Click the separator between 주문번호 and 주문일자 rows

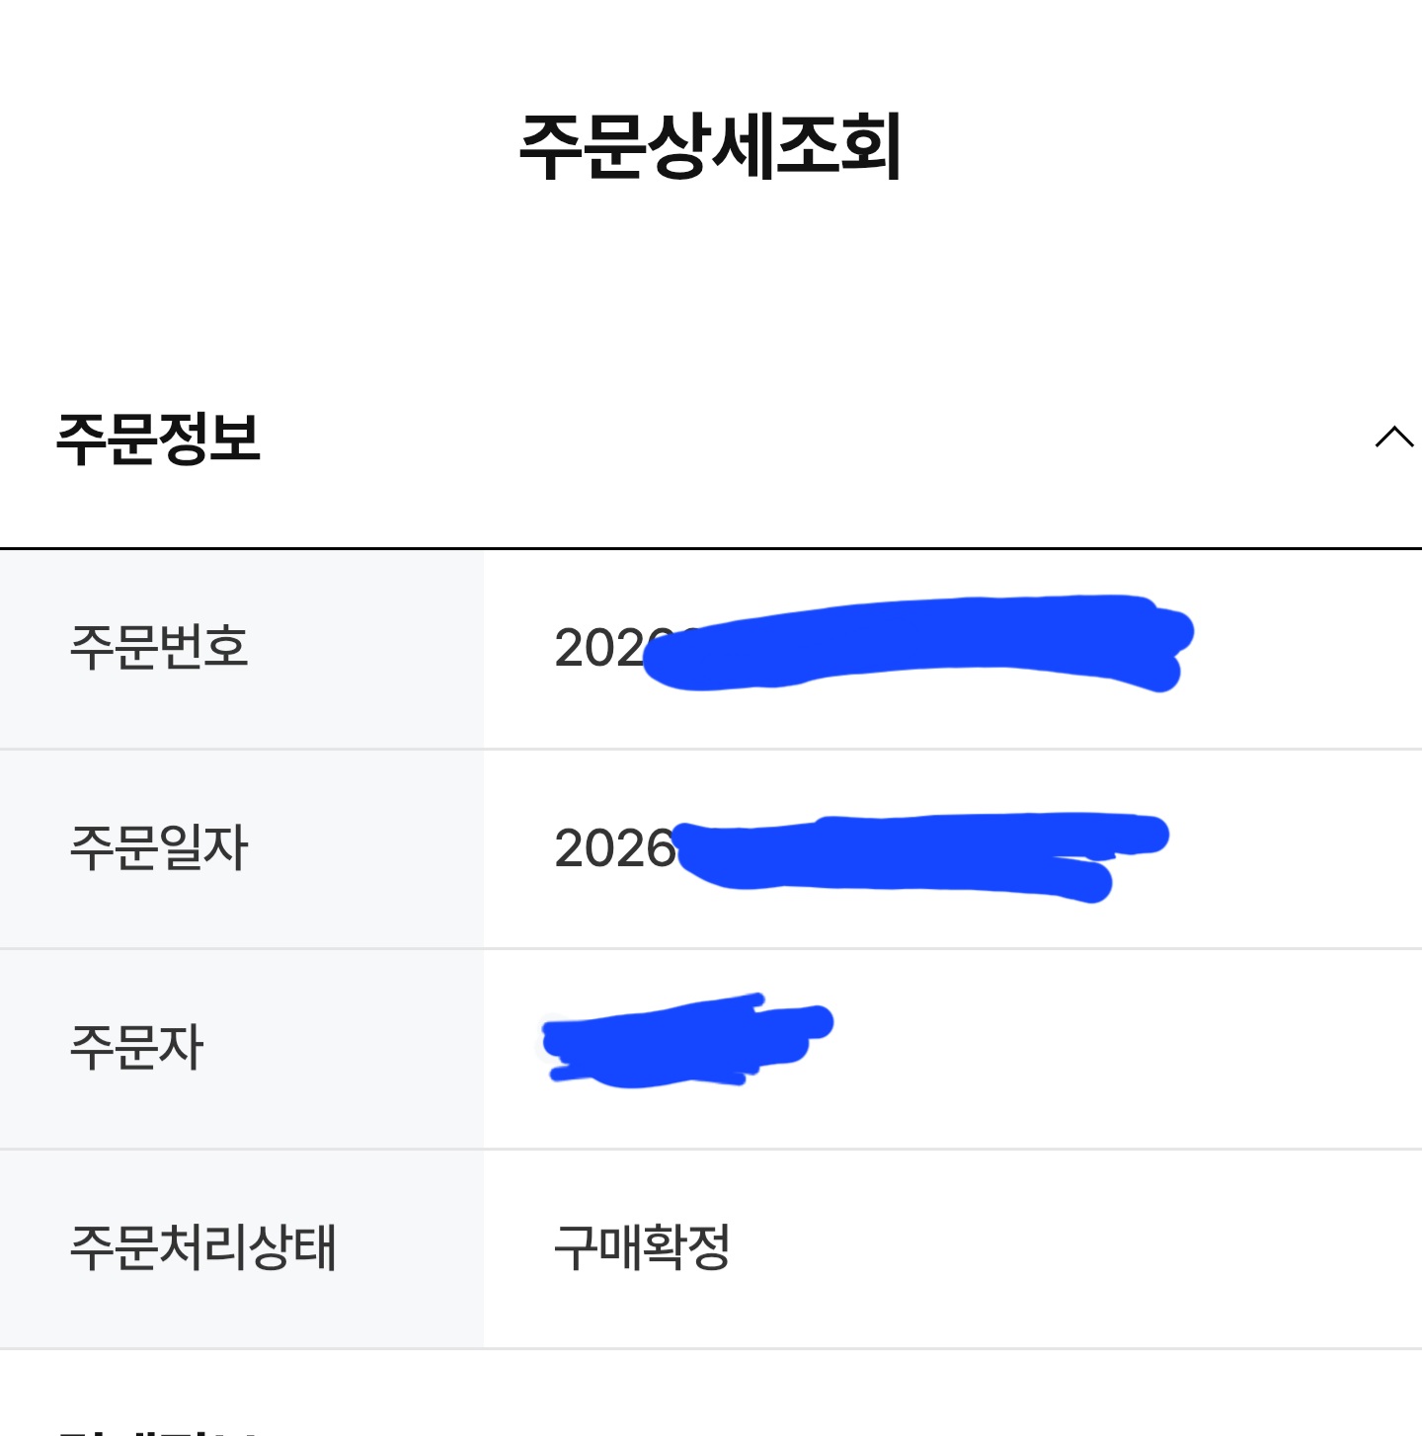(x=711, y=749)
